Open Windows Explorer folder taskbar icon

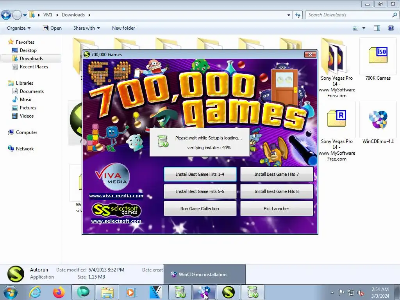[107, 292]
